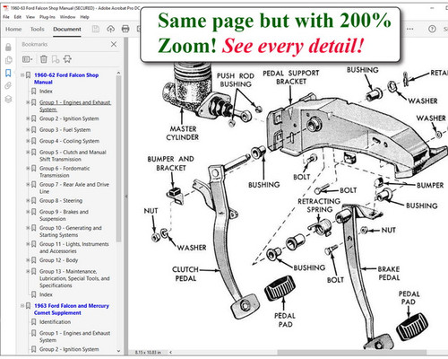Open 1963 Ford Falcon and Mercury Comet Supplement
This screenshot has width=448, height=359.
pyautogui.click(x=72, y=309)
